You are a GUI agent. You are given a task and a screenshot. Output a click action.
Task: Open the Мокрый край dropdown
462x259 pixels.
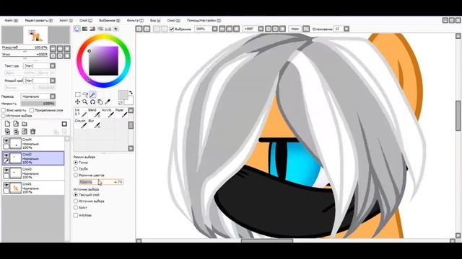pos(53,81)
